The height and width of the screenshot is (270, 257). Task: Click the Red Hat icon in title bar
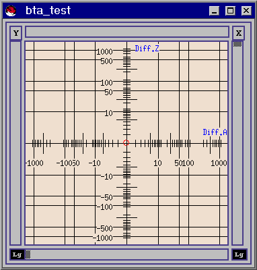tap(11, 11)
